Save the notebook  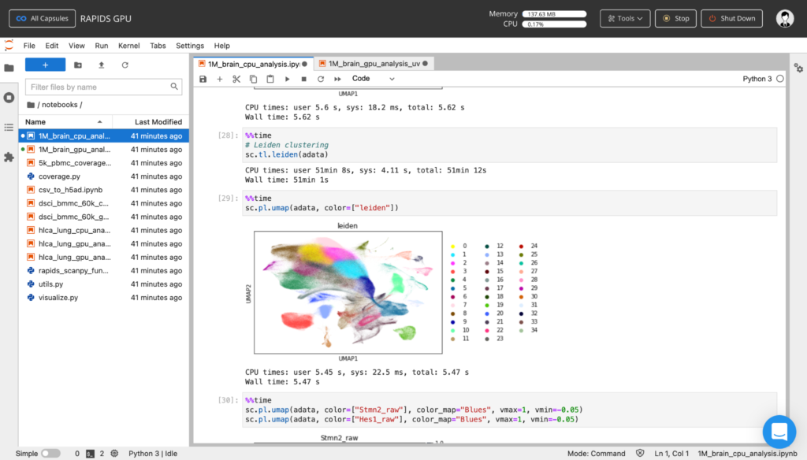click(203, 79)
